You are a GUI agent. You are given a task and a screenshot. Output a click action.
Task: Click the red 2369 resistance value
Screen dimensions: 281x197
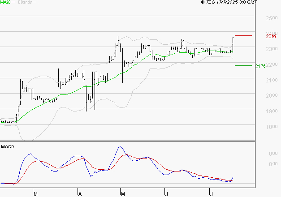click(x=271, y=36)
